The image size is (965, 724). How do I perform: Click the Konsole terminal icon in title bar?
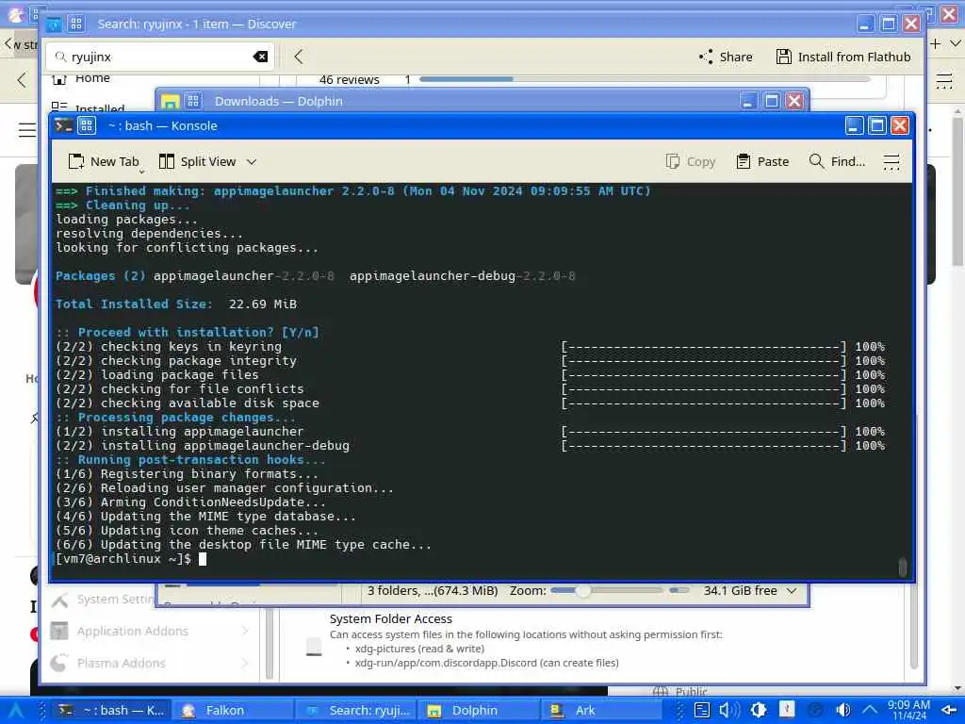63,125
